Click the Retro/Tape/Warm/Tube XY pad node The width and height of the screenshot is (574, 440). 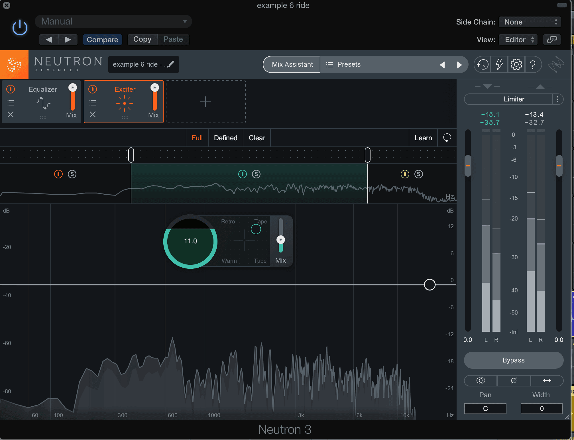(256, 229)
